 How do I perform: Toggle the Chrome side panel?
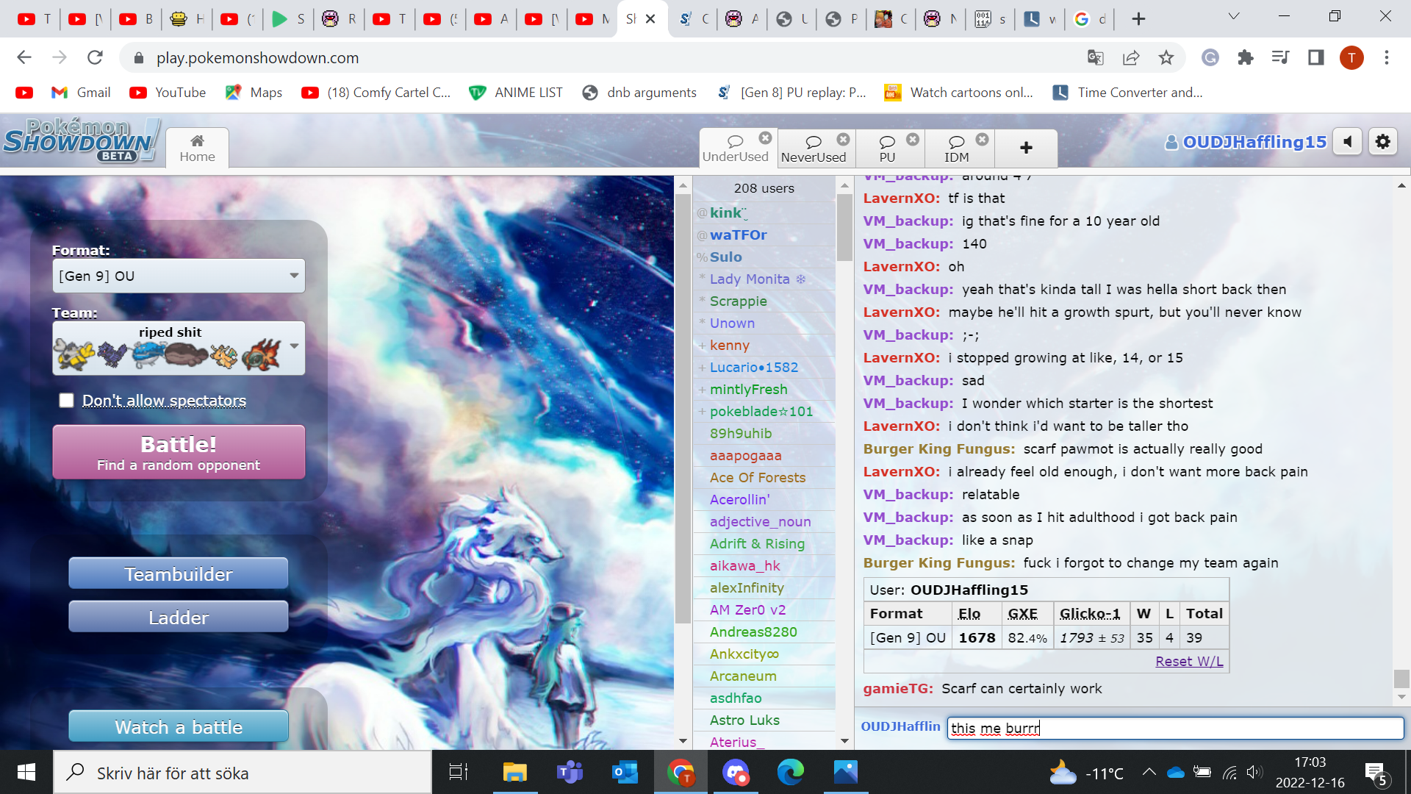point(1315,57)
